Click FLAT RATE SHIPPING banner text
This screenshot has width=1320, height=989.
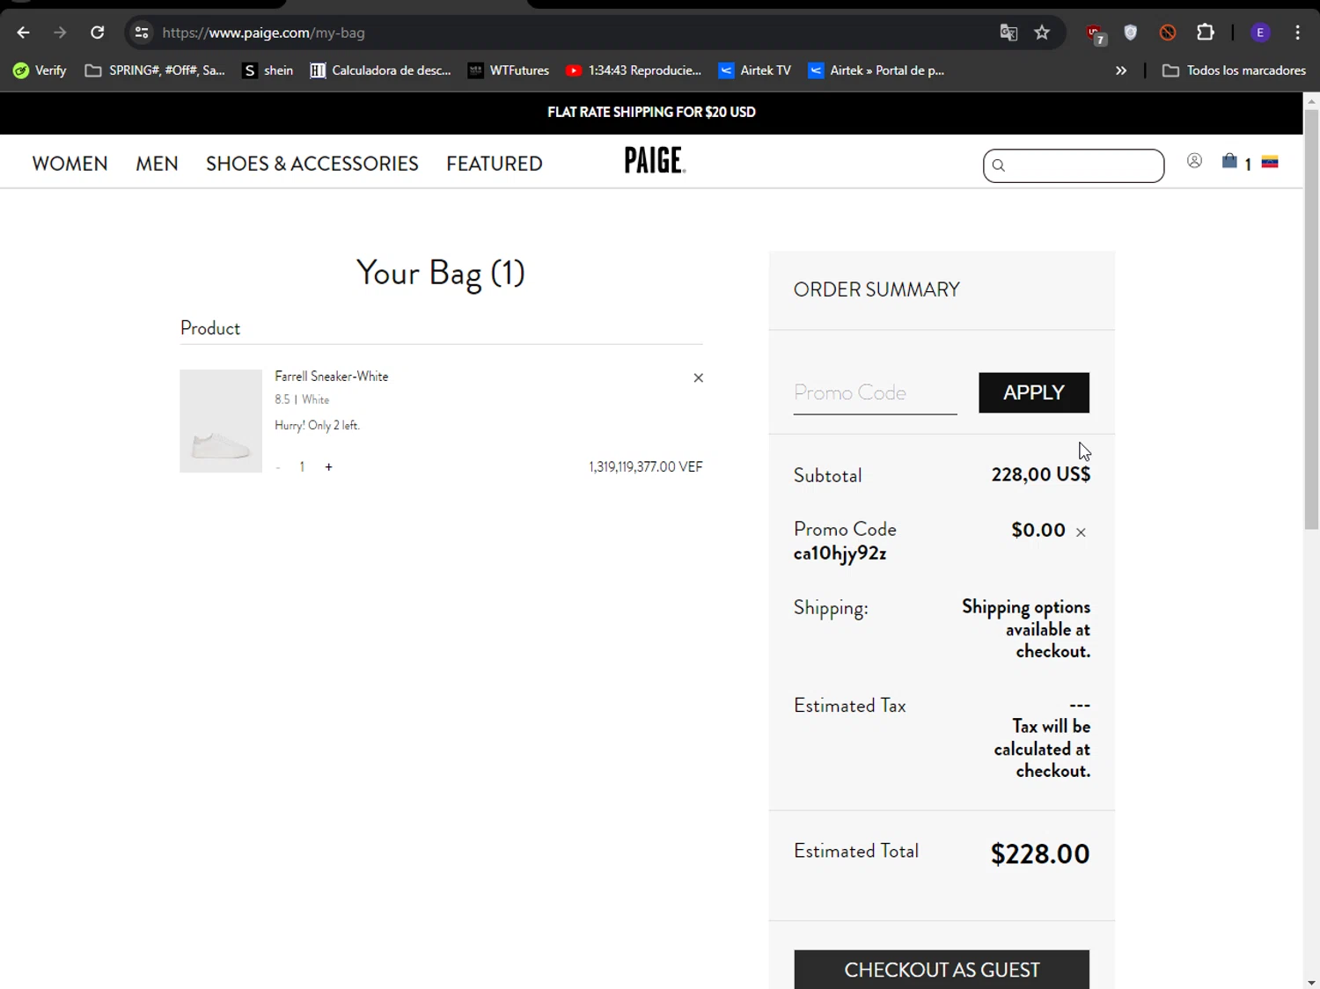[x=651, y=113]
